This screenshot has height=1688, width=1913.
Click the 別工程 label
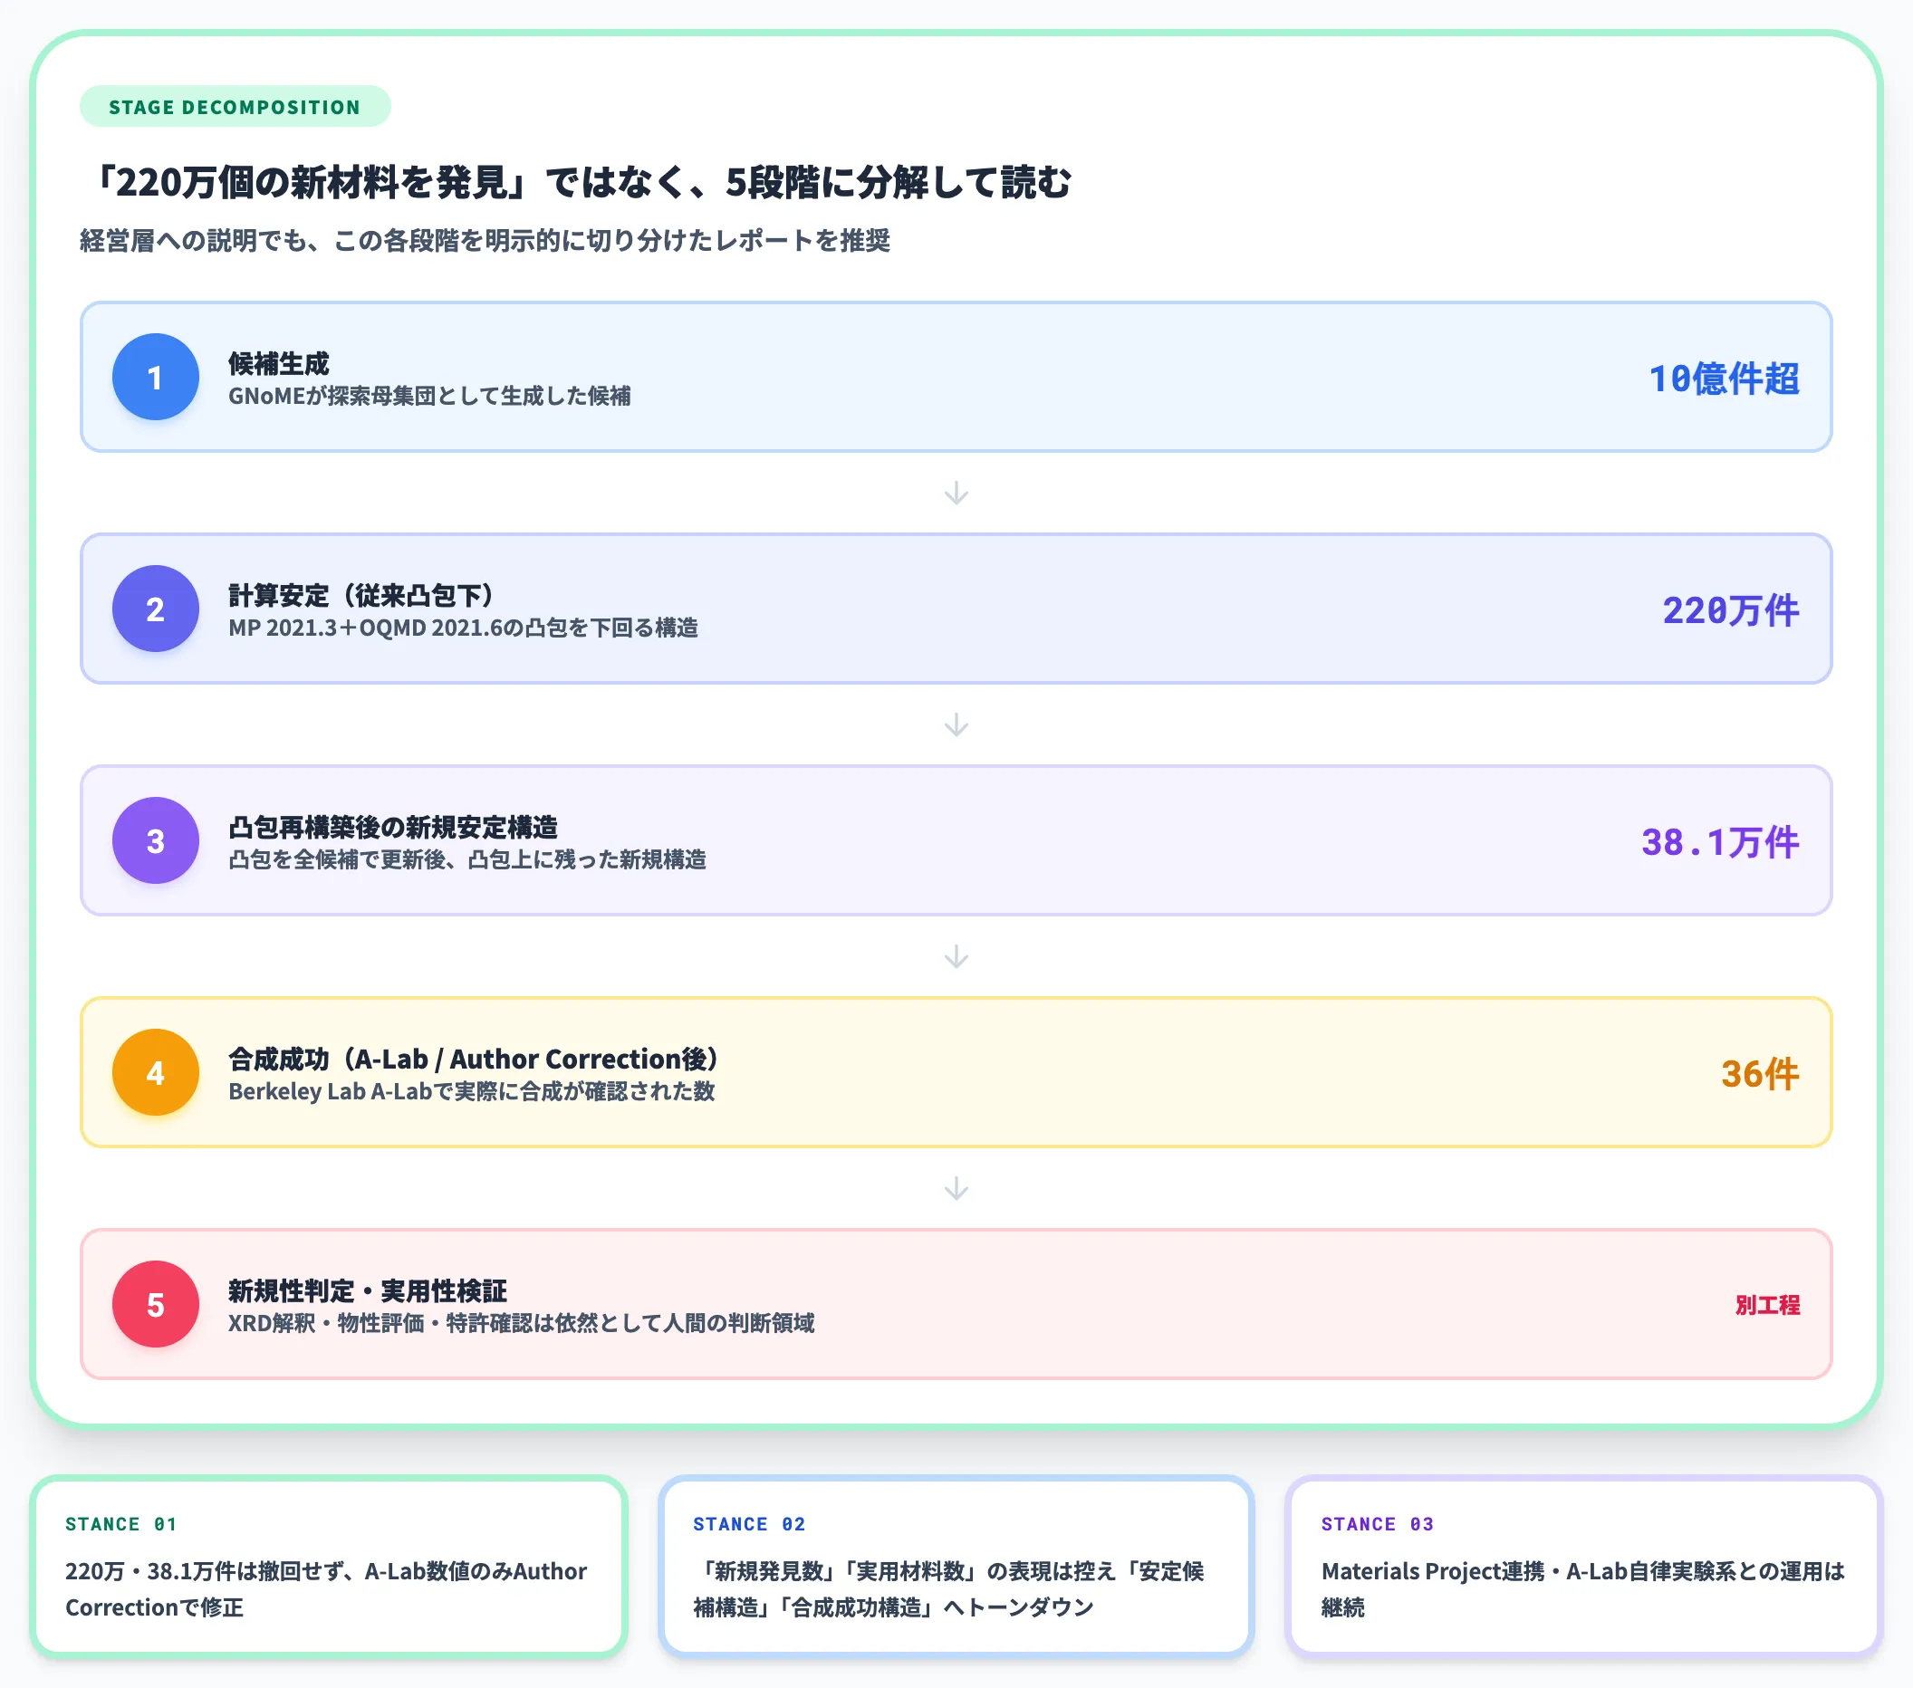tap(1768, 1305)
